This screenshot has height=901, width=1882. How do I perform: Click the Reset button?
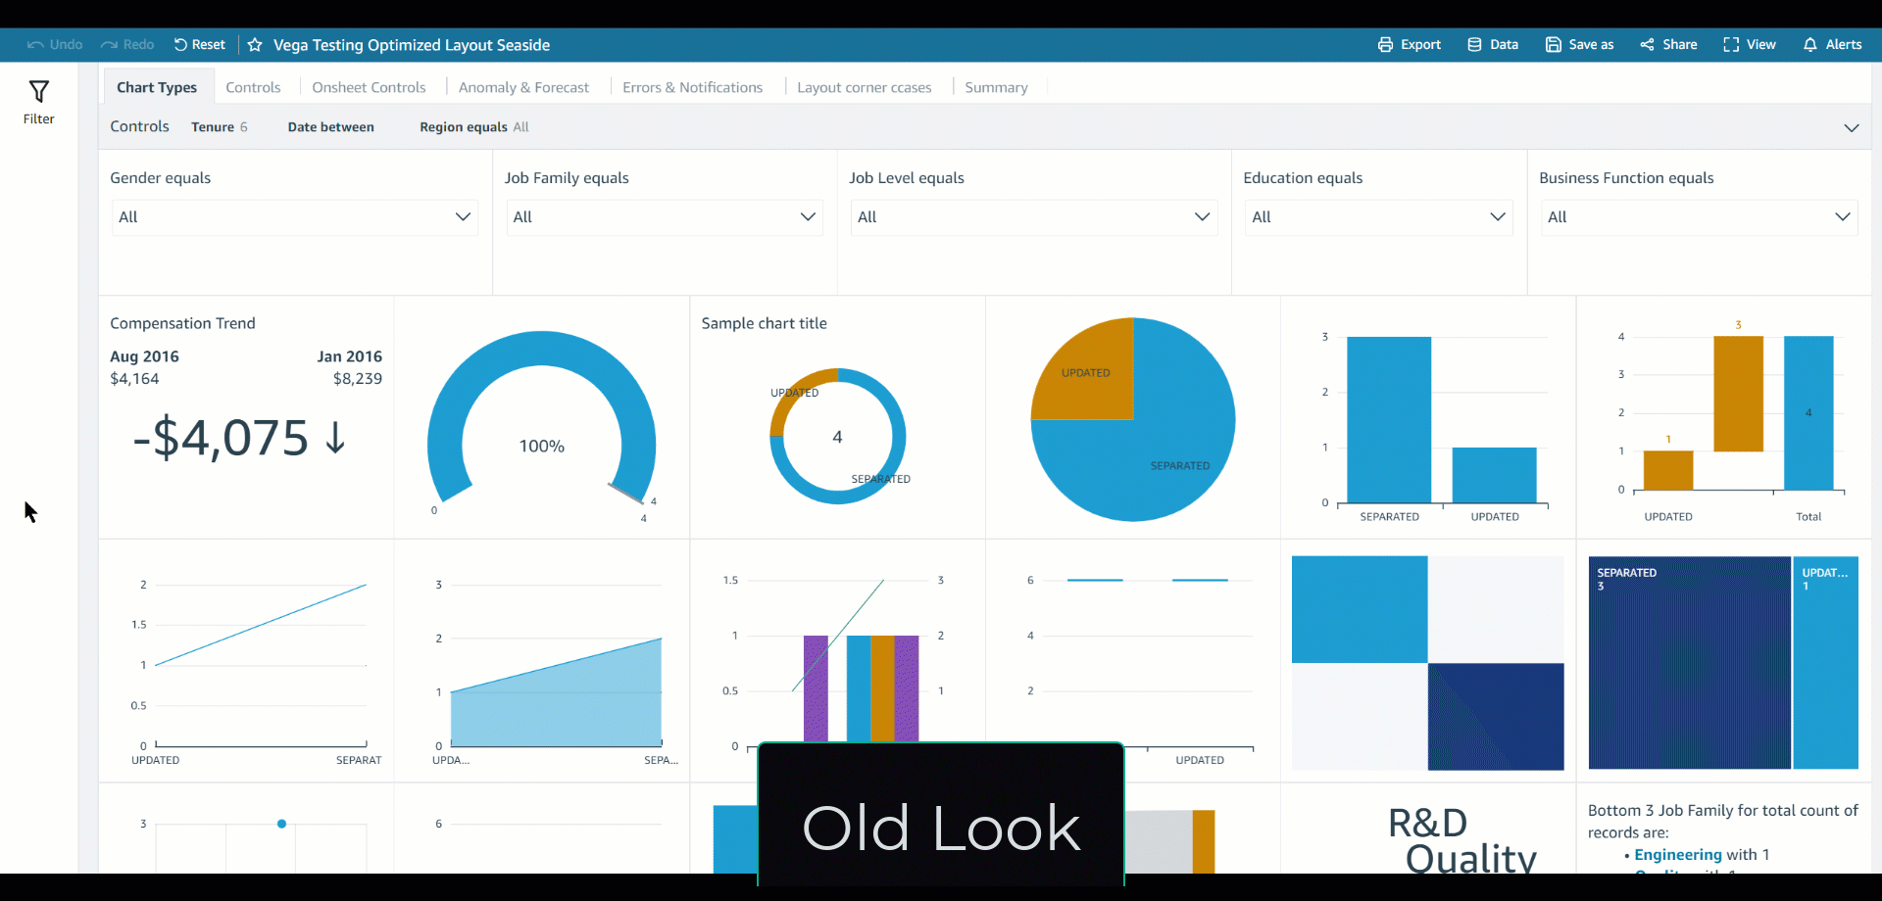coord(200,45)
